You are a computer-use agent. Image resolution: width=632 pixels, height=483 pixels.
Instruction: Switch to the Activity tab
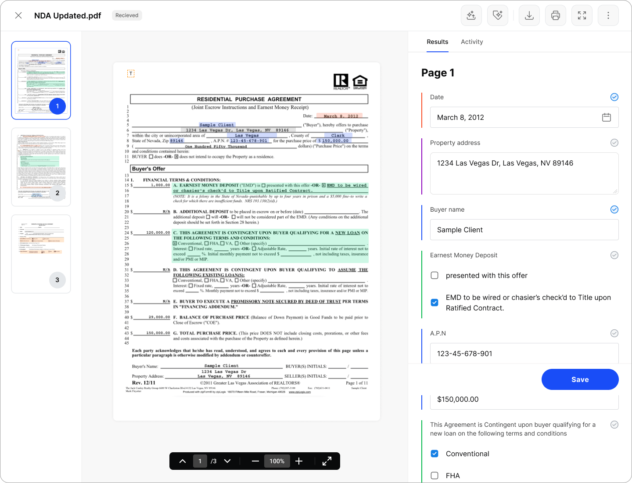[472, 42]
